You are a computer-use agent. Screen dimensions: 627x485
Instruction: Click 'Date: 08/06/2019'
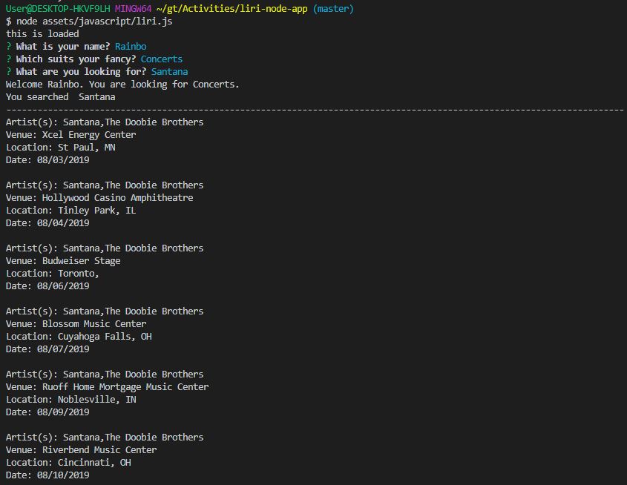click(47, 286)
